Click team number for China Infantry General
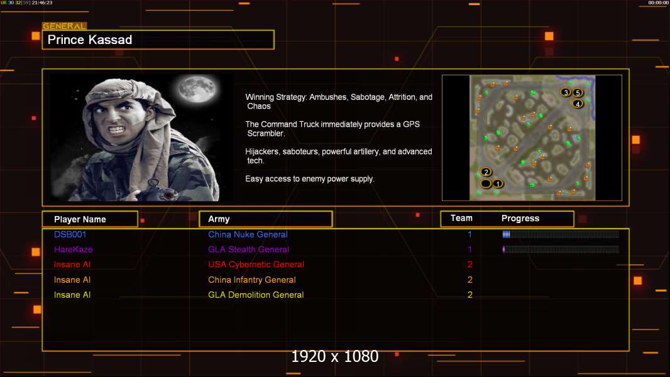The height and width of the screenshot is (377, 670). point(470,280)
